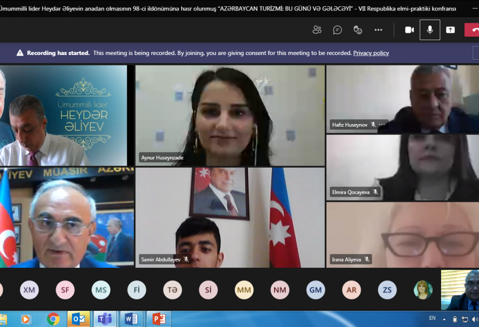This screenshot has width=479, height=327.
Task: Click the Aynur Huseynzade name label
Action: (x=162, y=158)
